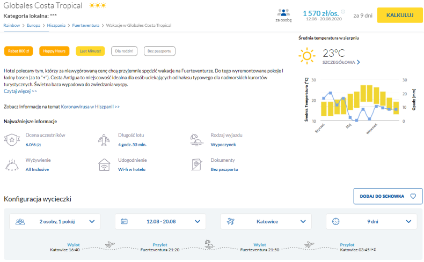Go to Europa breadcrumb
Screen dimensions: 424x262
click(33, 25)
